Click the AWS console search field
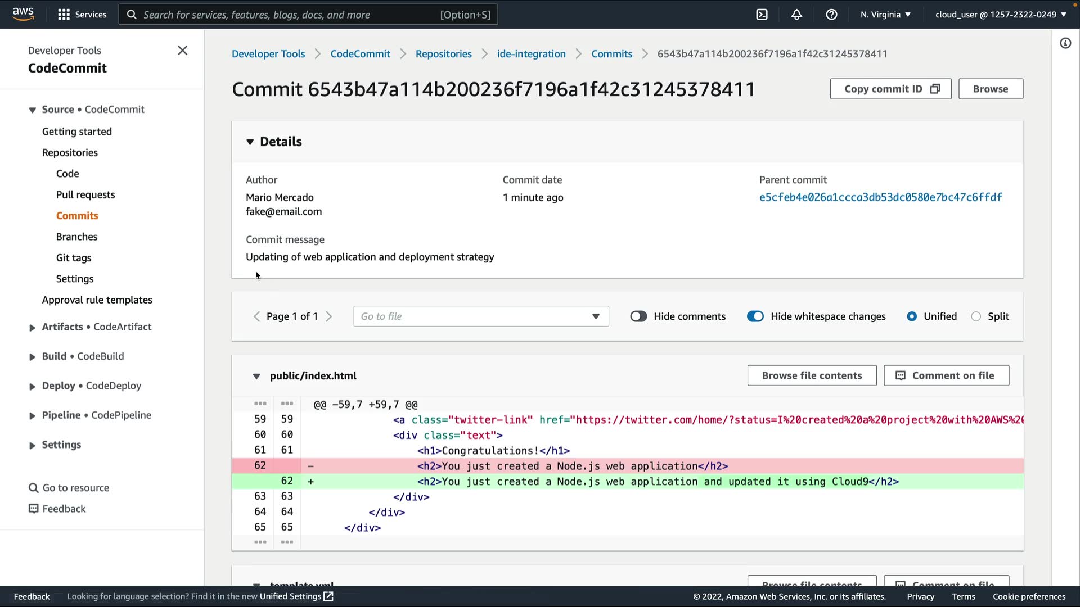1080x607 pixels. [308, 15]
